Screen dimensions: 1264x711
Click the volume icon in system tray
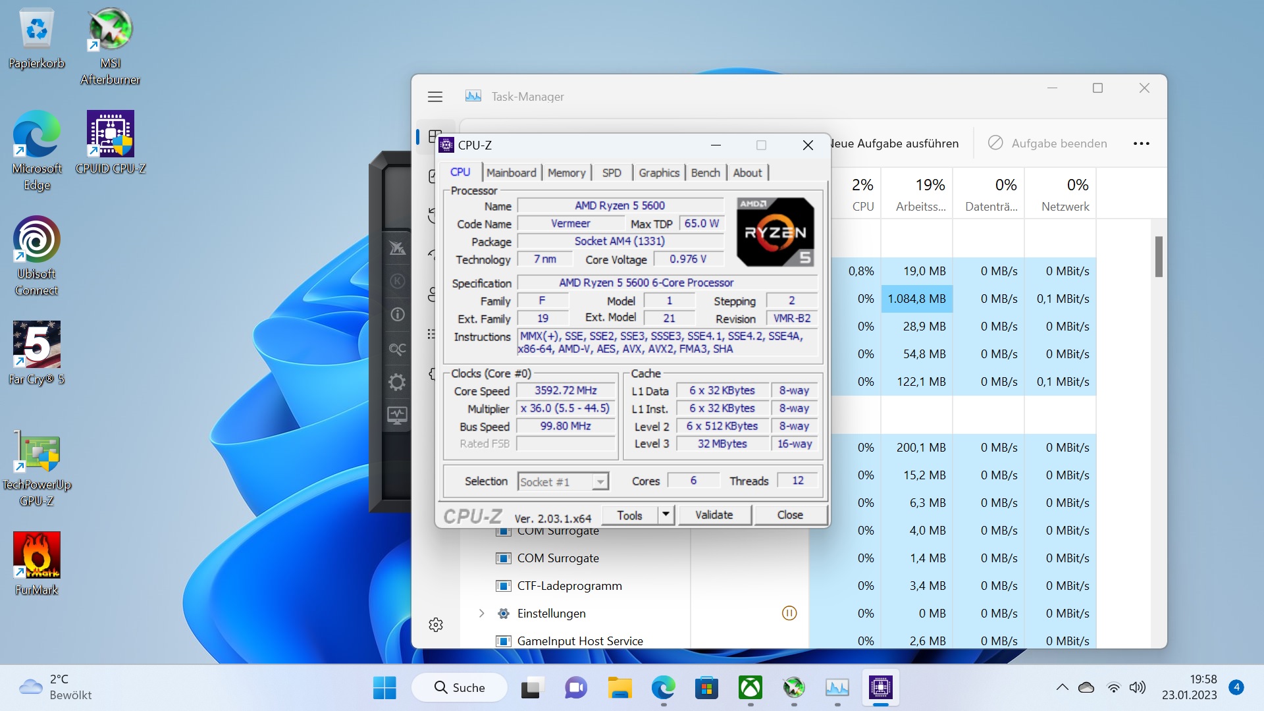[x=1137, y=688]
